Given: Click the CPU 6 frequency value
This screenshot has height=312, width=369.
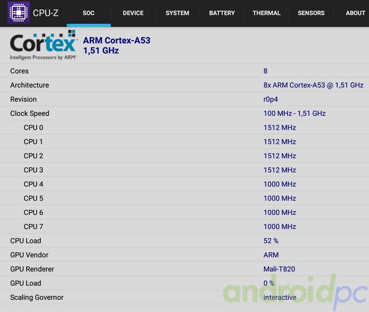Looking at the screenshot, I should [x=279, y=212].
